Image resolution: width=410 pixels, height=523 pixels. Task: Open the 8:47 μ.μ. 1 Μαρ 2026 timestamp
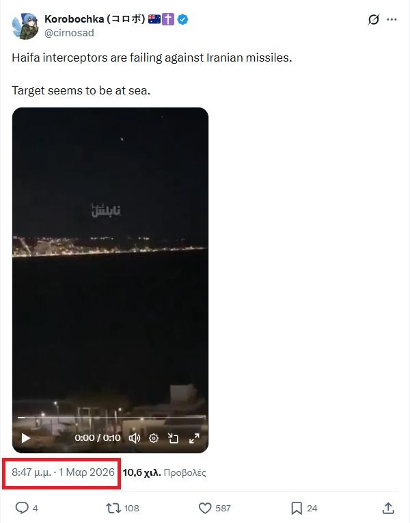[x=63, y=472]
